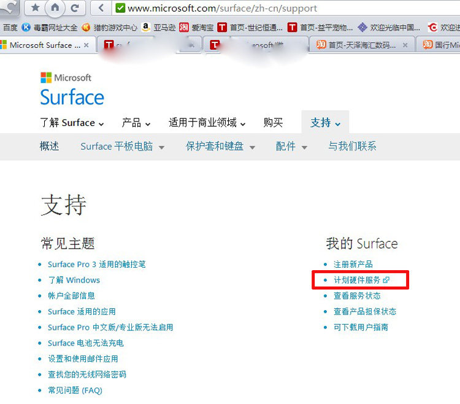Open 帐户全部信息 link
Image resolution: width=460 pixels, height=404 pixels.
tap(71, 296)
